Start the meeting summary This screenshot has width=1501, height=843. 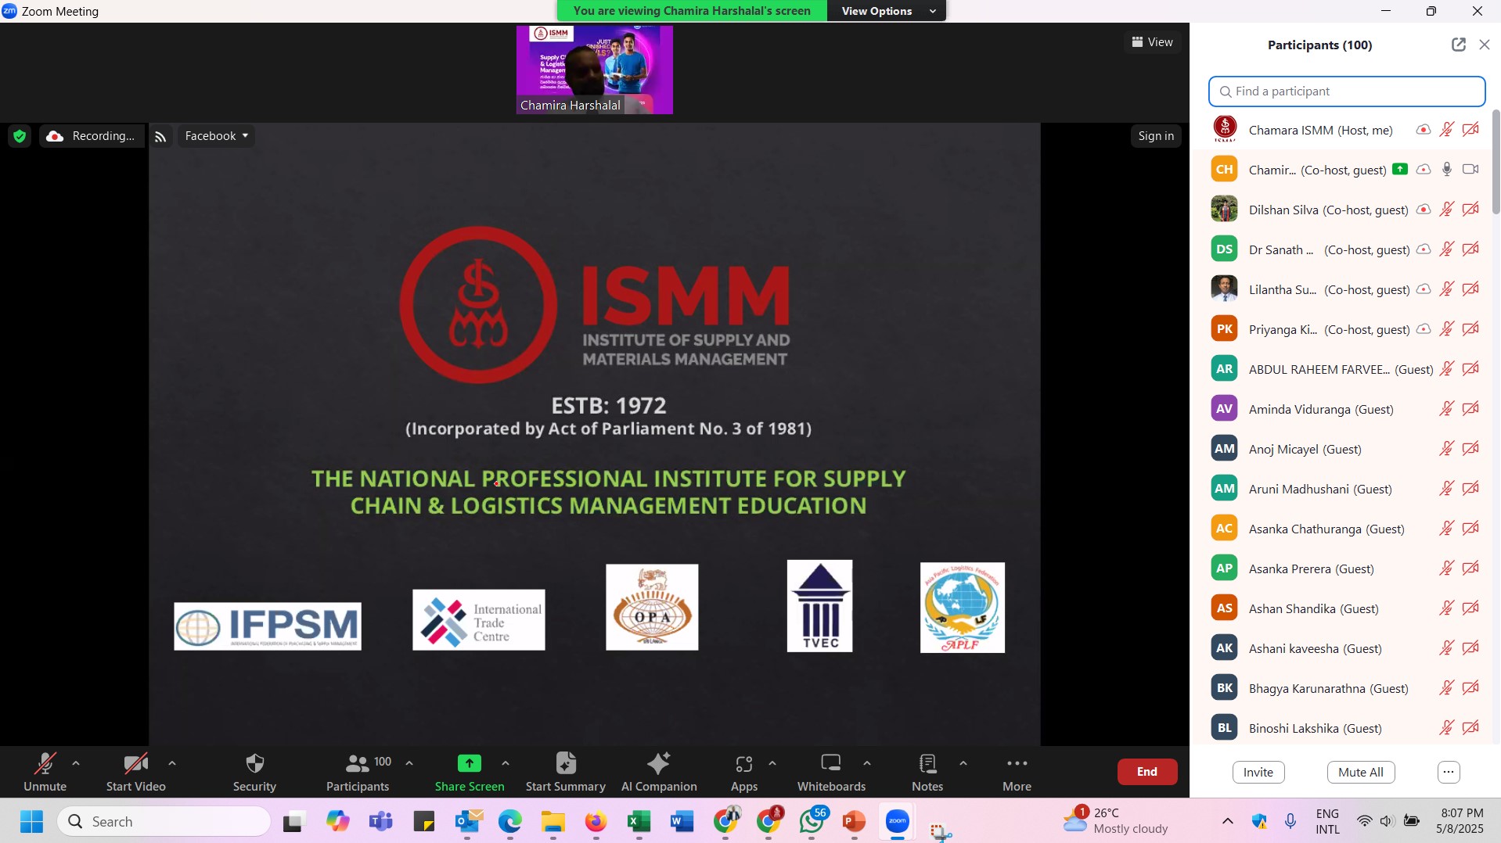click(566, 772)
